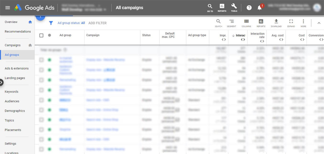Check the first ad group row checkbox
Viewport: 324px width, 154px height.
(42, 60)
